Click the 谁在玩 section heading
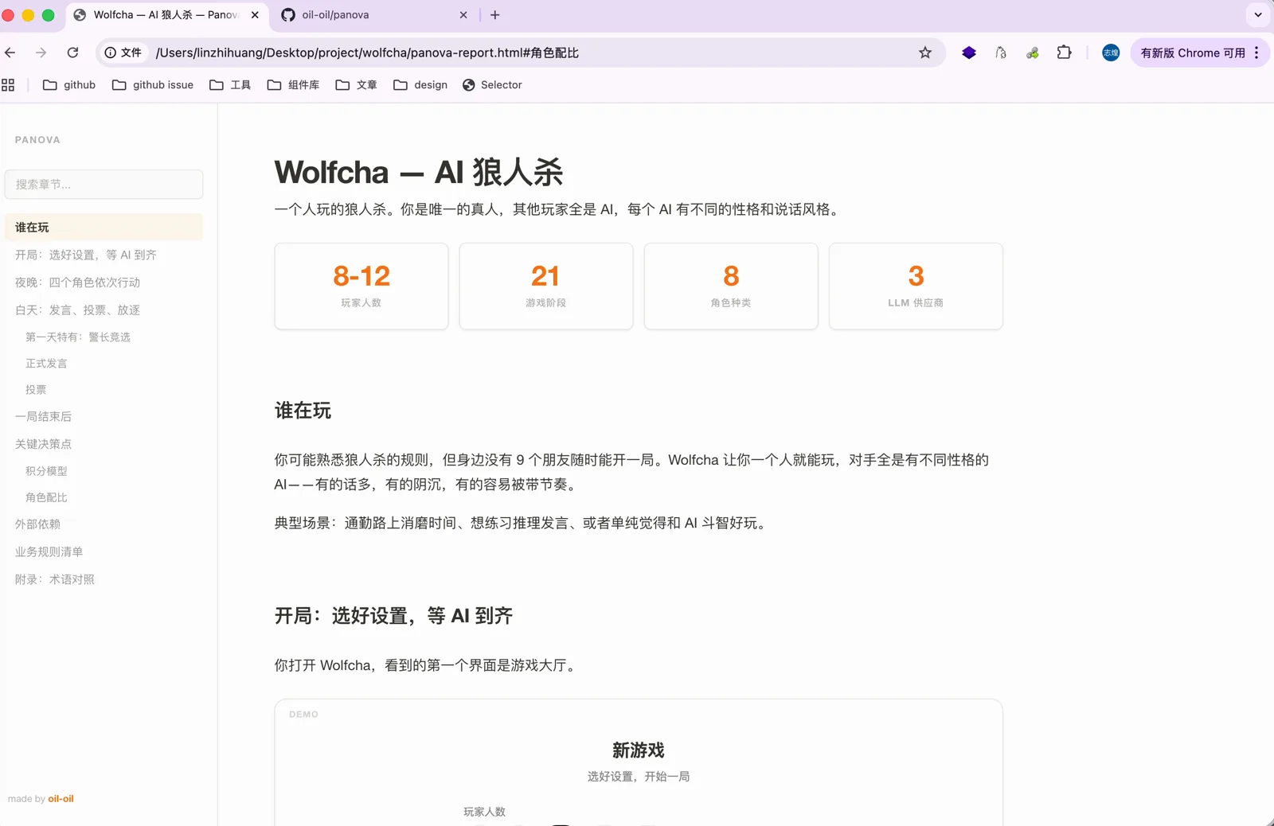 click(303, 411)
